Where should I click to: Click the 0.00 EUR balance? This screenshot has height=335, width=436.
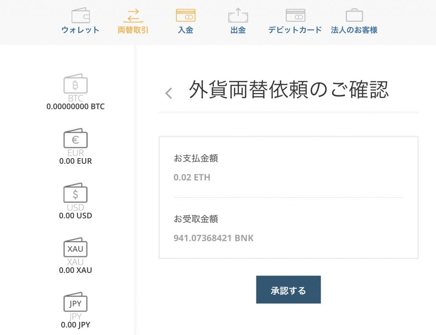pos(75,161)
